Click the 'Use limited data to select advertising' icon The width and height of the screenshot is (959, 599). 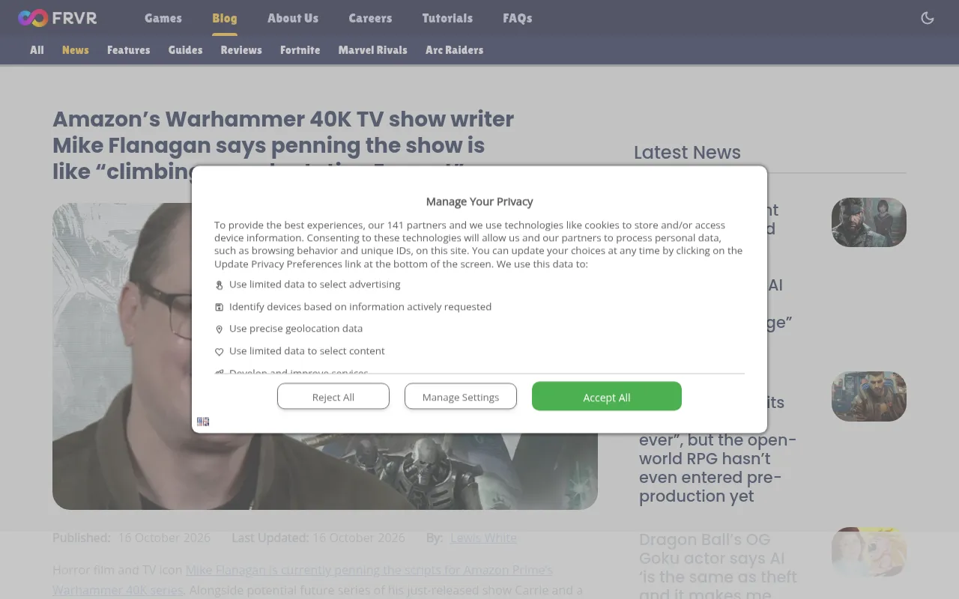click(220, 285)
